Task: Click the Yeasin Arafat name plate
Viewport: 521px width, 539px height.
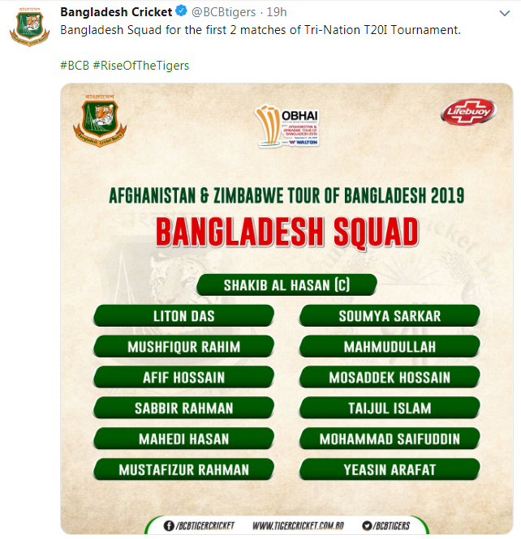Action: click(x=390, y=469)
